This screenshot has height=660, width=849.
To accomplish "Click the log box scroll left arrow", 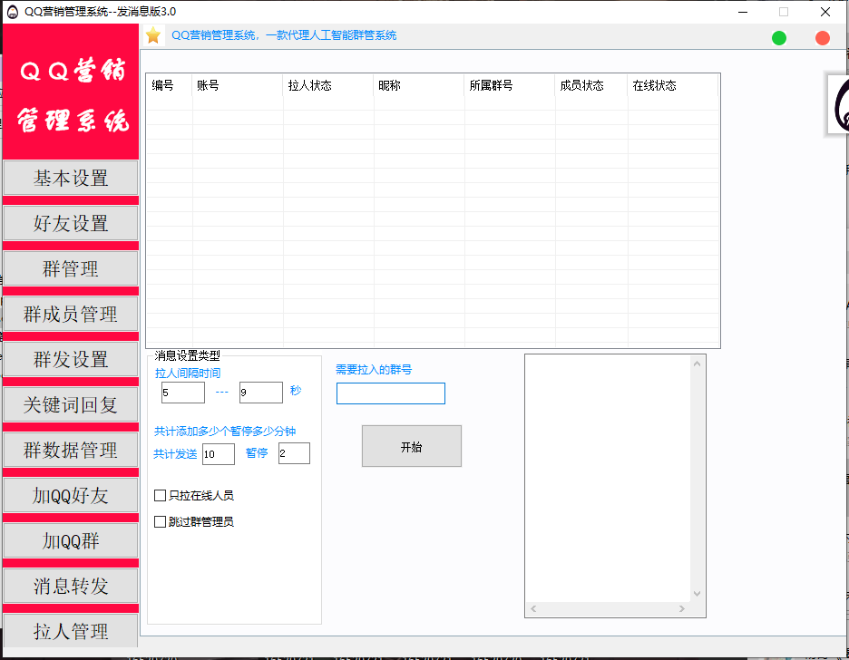I will tap(533, 608).
